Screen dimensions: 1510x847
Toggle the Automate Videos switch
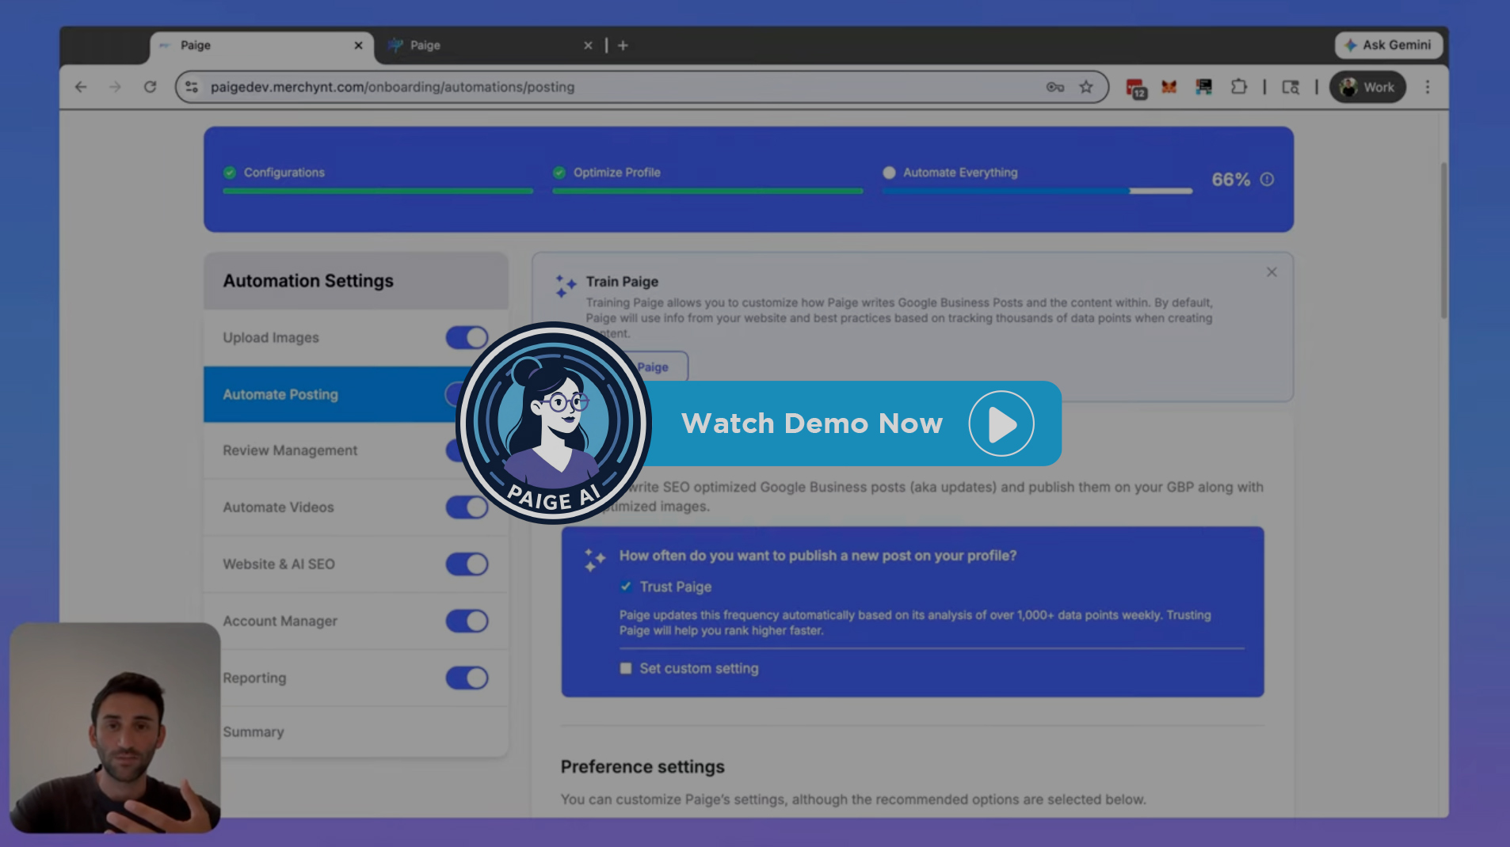click(x=467, y=507)
